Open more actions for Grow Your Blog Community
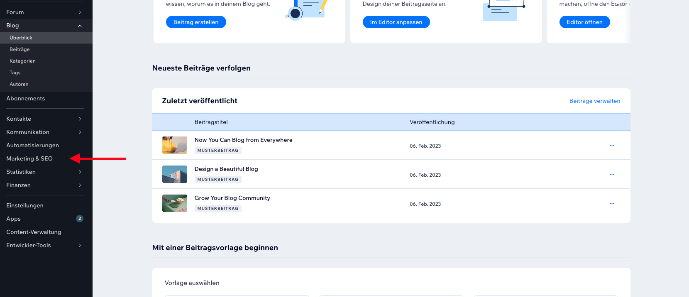The width and height of the screenshot is (689, 297). click(612, 203)
